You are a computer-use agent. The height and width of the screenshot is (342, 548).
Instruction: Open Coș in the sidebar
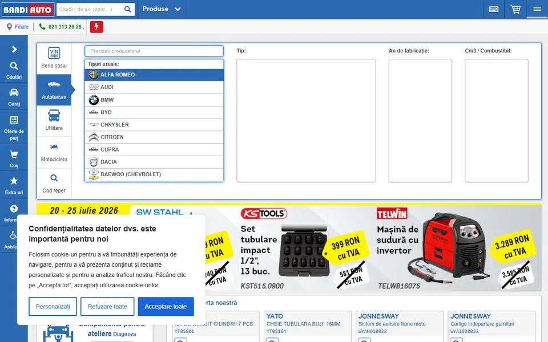coord(14,159)
